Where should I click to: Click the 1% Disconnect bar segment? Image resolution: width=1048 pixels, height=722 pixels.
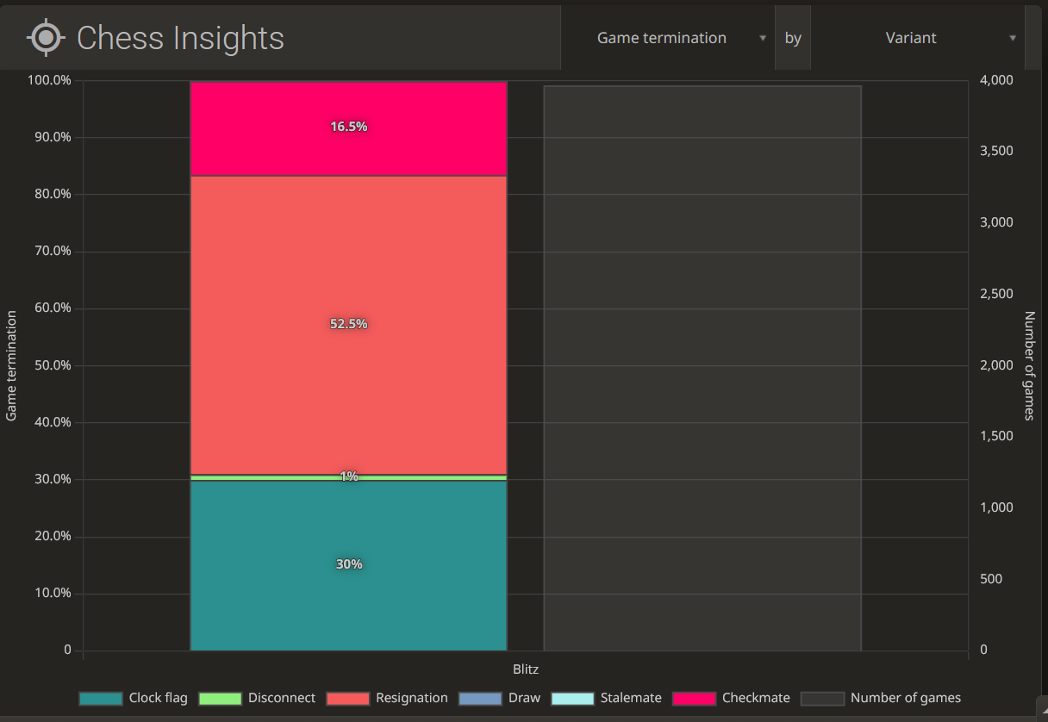(x=348, y=477)
